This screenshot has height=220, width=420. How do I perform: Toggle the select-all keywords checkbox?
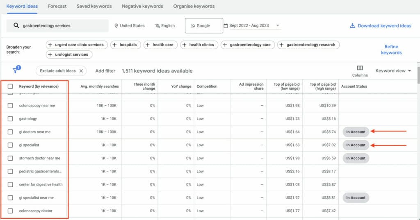(x=10, y=86)
